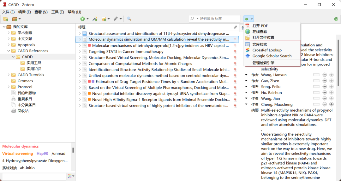Filter by the Virtual screening tag
The image size is (341, 181).
[x=18, y=154]
